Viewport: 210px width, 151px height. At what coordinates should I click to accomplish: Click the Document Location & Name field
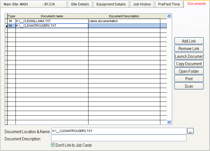coord(118,131)
